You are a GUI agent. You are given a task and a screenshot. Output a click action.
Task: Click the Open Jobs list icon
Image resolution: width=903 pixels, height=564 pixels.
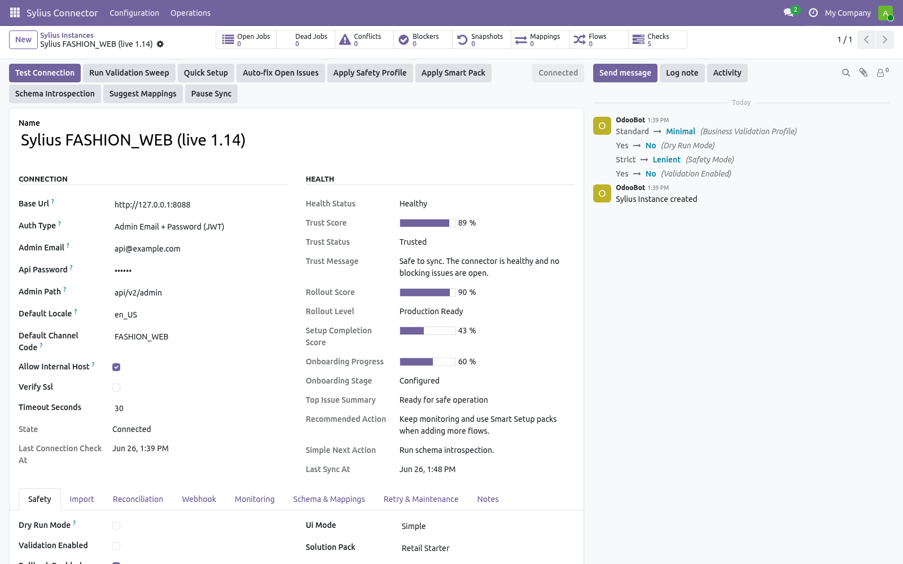[228, 39]
